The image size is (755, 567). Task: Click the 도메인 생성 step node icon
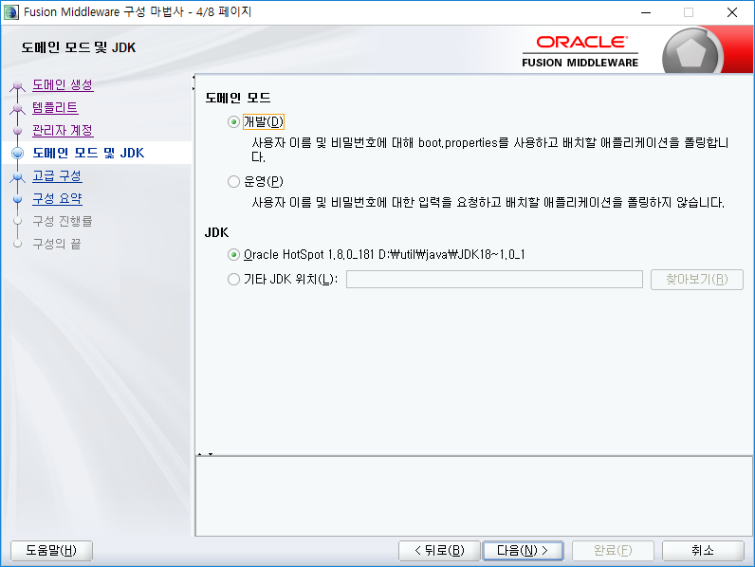pos(18,85)
